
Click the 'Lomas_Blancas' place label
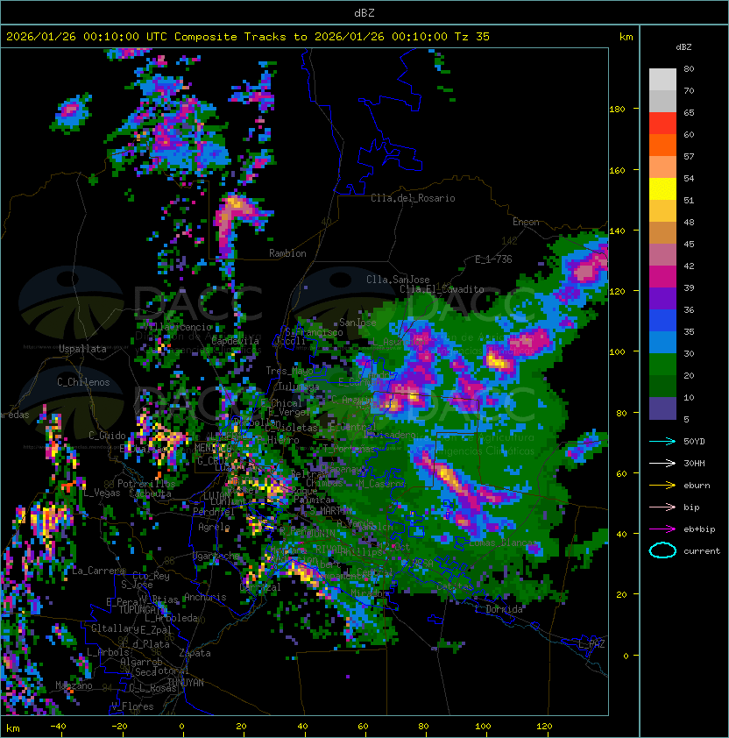click(x=503, y=543)
